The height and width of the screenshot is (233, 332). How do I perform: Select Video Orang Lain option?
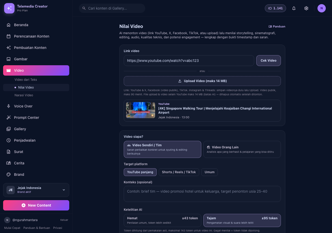(x=242, y=149)
